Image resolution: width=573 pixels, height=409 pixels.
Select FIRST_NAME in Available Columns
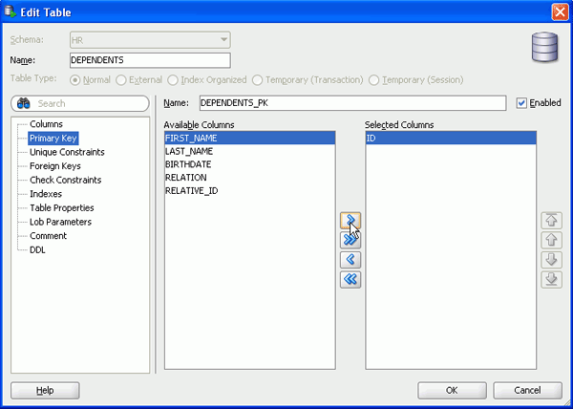pyautogui.click(x=250, y=139)
